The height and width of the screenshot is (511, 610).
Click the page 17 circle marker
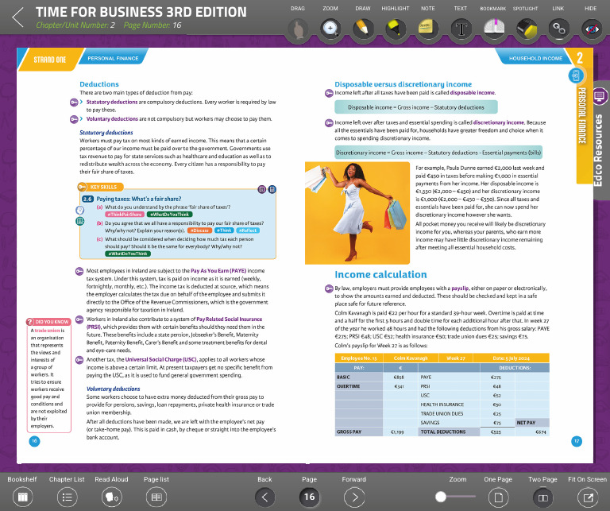click(x=577, y=441)
